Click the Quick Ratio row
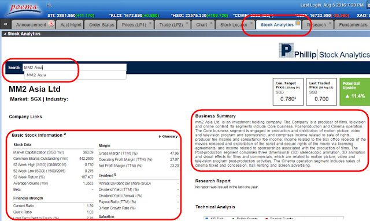This screenshot has height=221, width=370. coord(53,212)
